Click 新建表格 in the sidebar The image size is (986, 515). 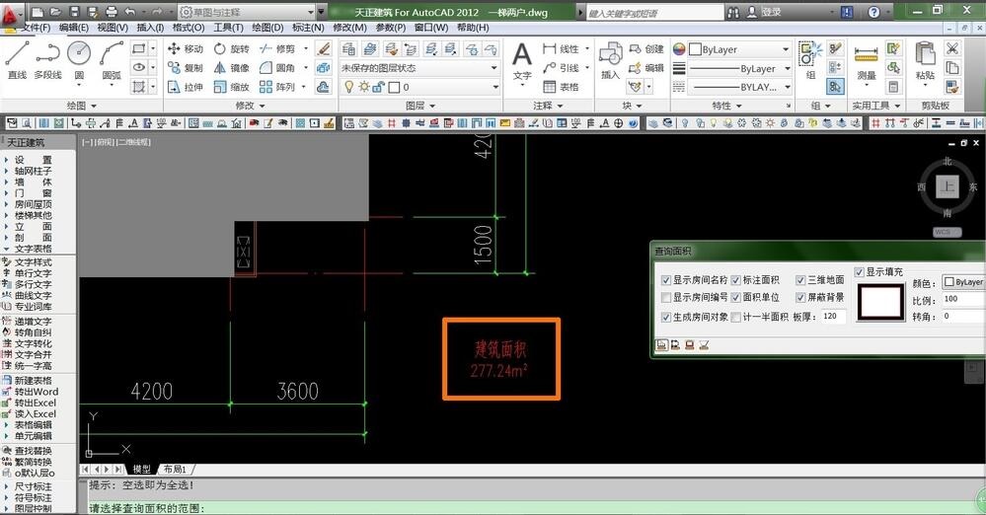(33, 381)
